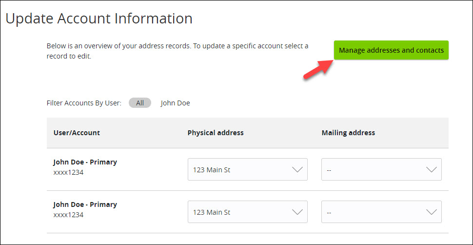Click the Manage addresses and contacts button
Viewport: 473px width, 245px height.
coord(391,50)
